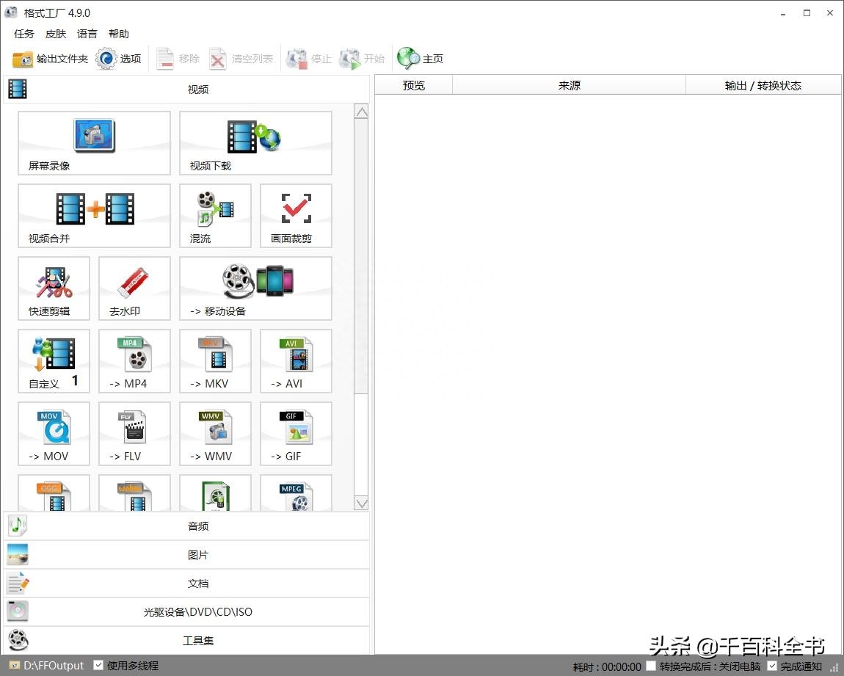
Task: Select the 视频下载 video download feature
Action: click(x=255, y=143)
